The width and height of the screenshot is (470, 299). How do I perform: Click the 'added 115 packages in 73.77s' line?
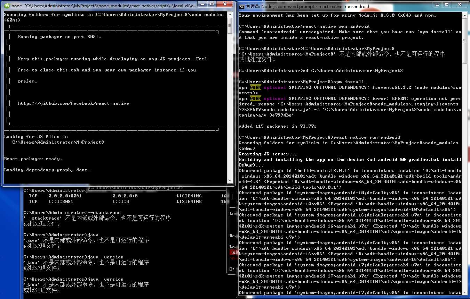[x=278, y=126]
